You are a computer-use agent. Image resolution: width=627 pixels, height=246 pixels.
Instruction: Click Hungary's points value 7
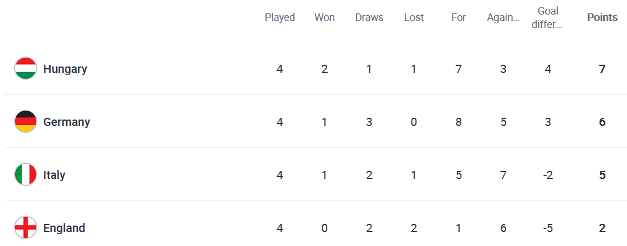tap(602, 69)
